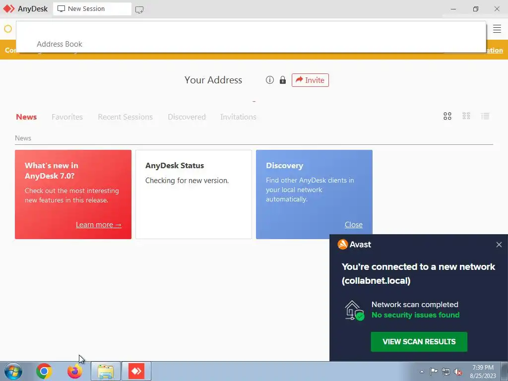
Task: Launch Firefox from the taskbar
Action: (x=75, y=371)
